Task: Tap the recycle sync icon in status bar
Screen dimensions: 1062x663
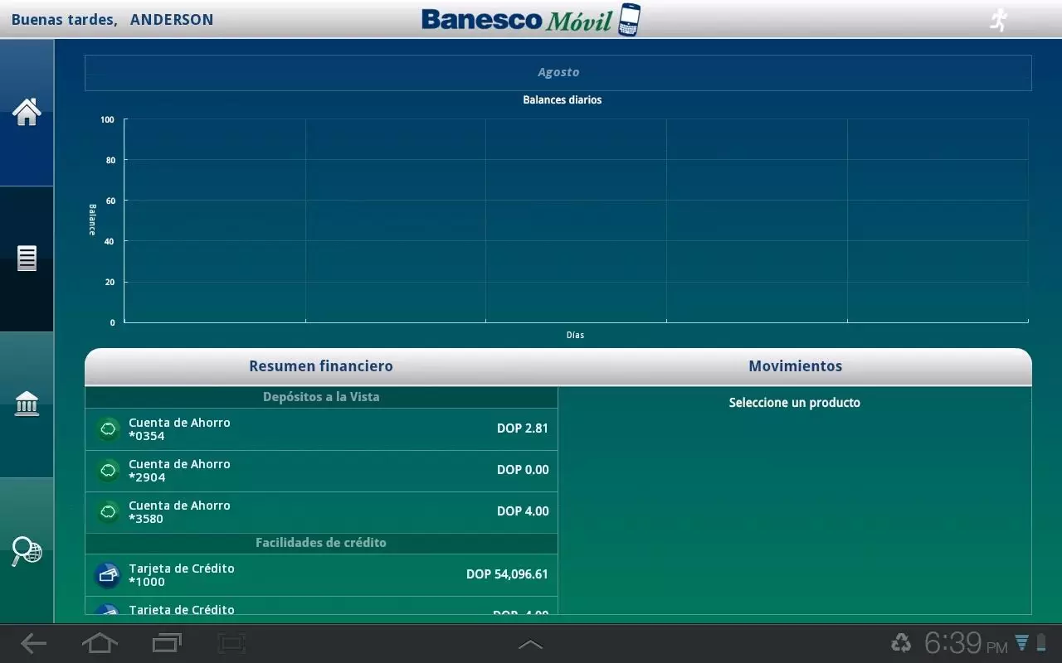Action: 901,643
